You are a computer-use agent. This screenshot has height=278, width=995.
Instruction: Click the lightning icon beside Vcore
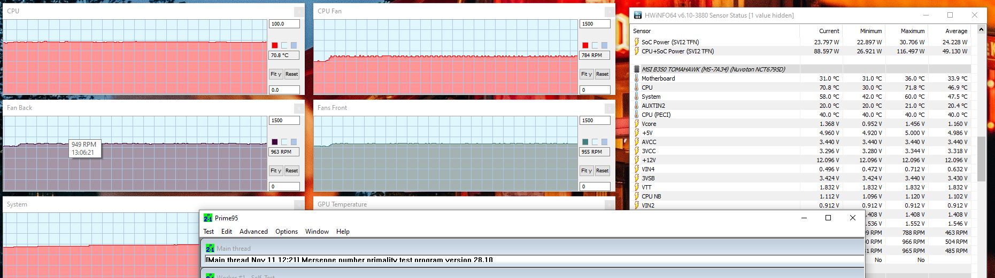coord(636,124)
